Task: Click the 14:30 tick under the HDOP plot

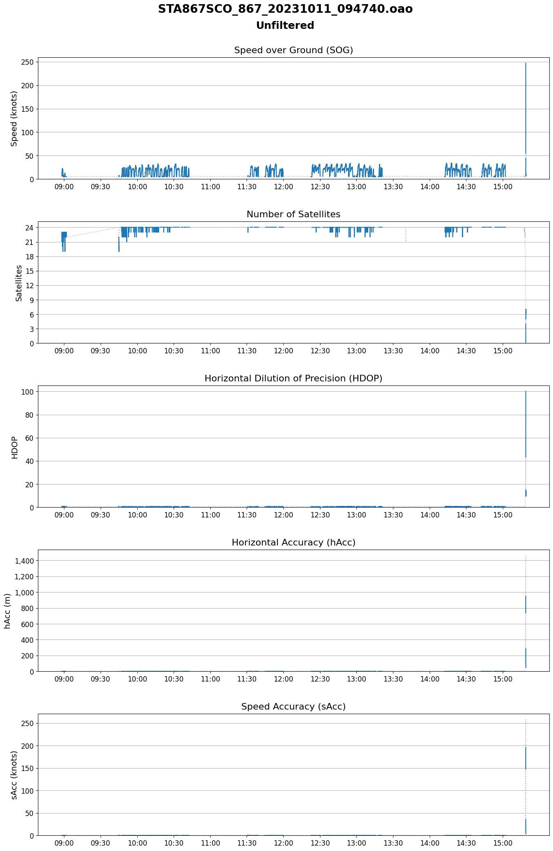Action: [466, 515]
